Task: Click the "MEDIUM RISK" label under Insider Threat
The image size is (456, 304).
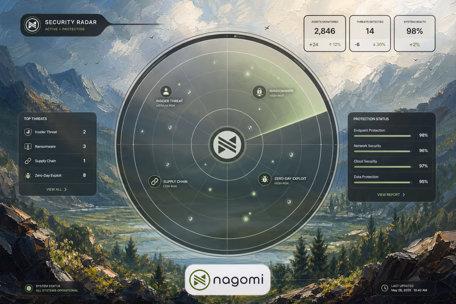Action: pyautogui.click(x=166, y=106)
